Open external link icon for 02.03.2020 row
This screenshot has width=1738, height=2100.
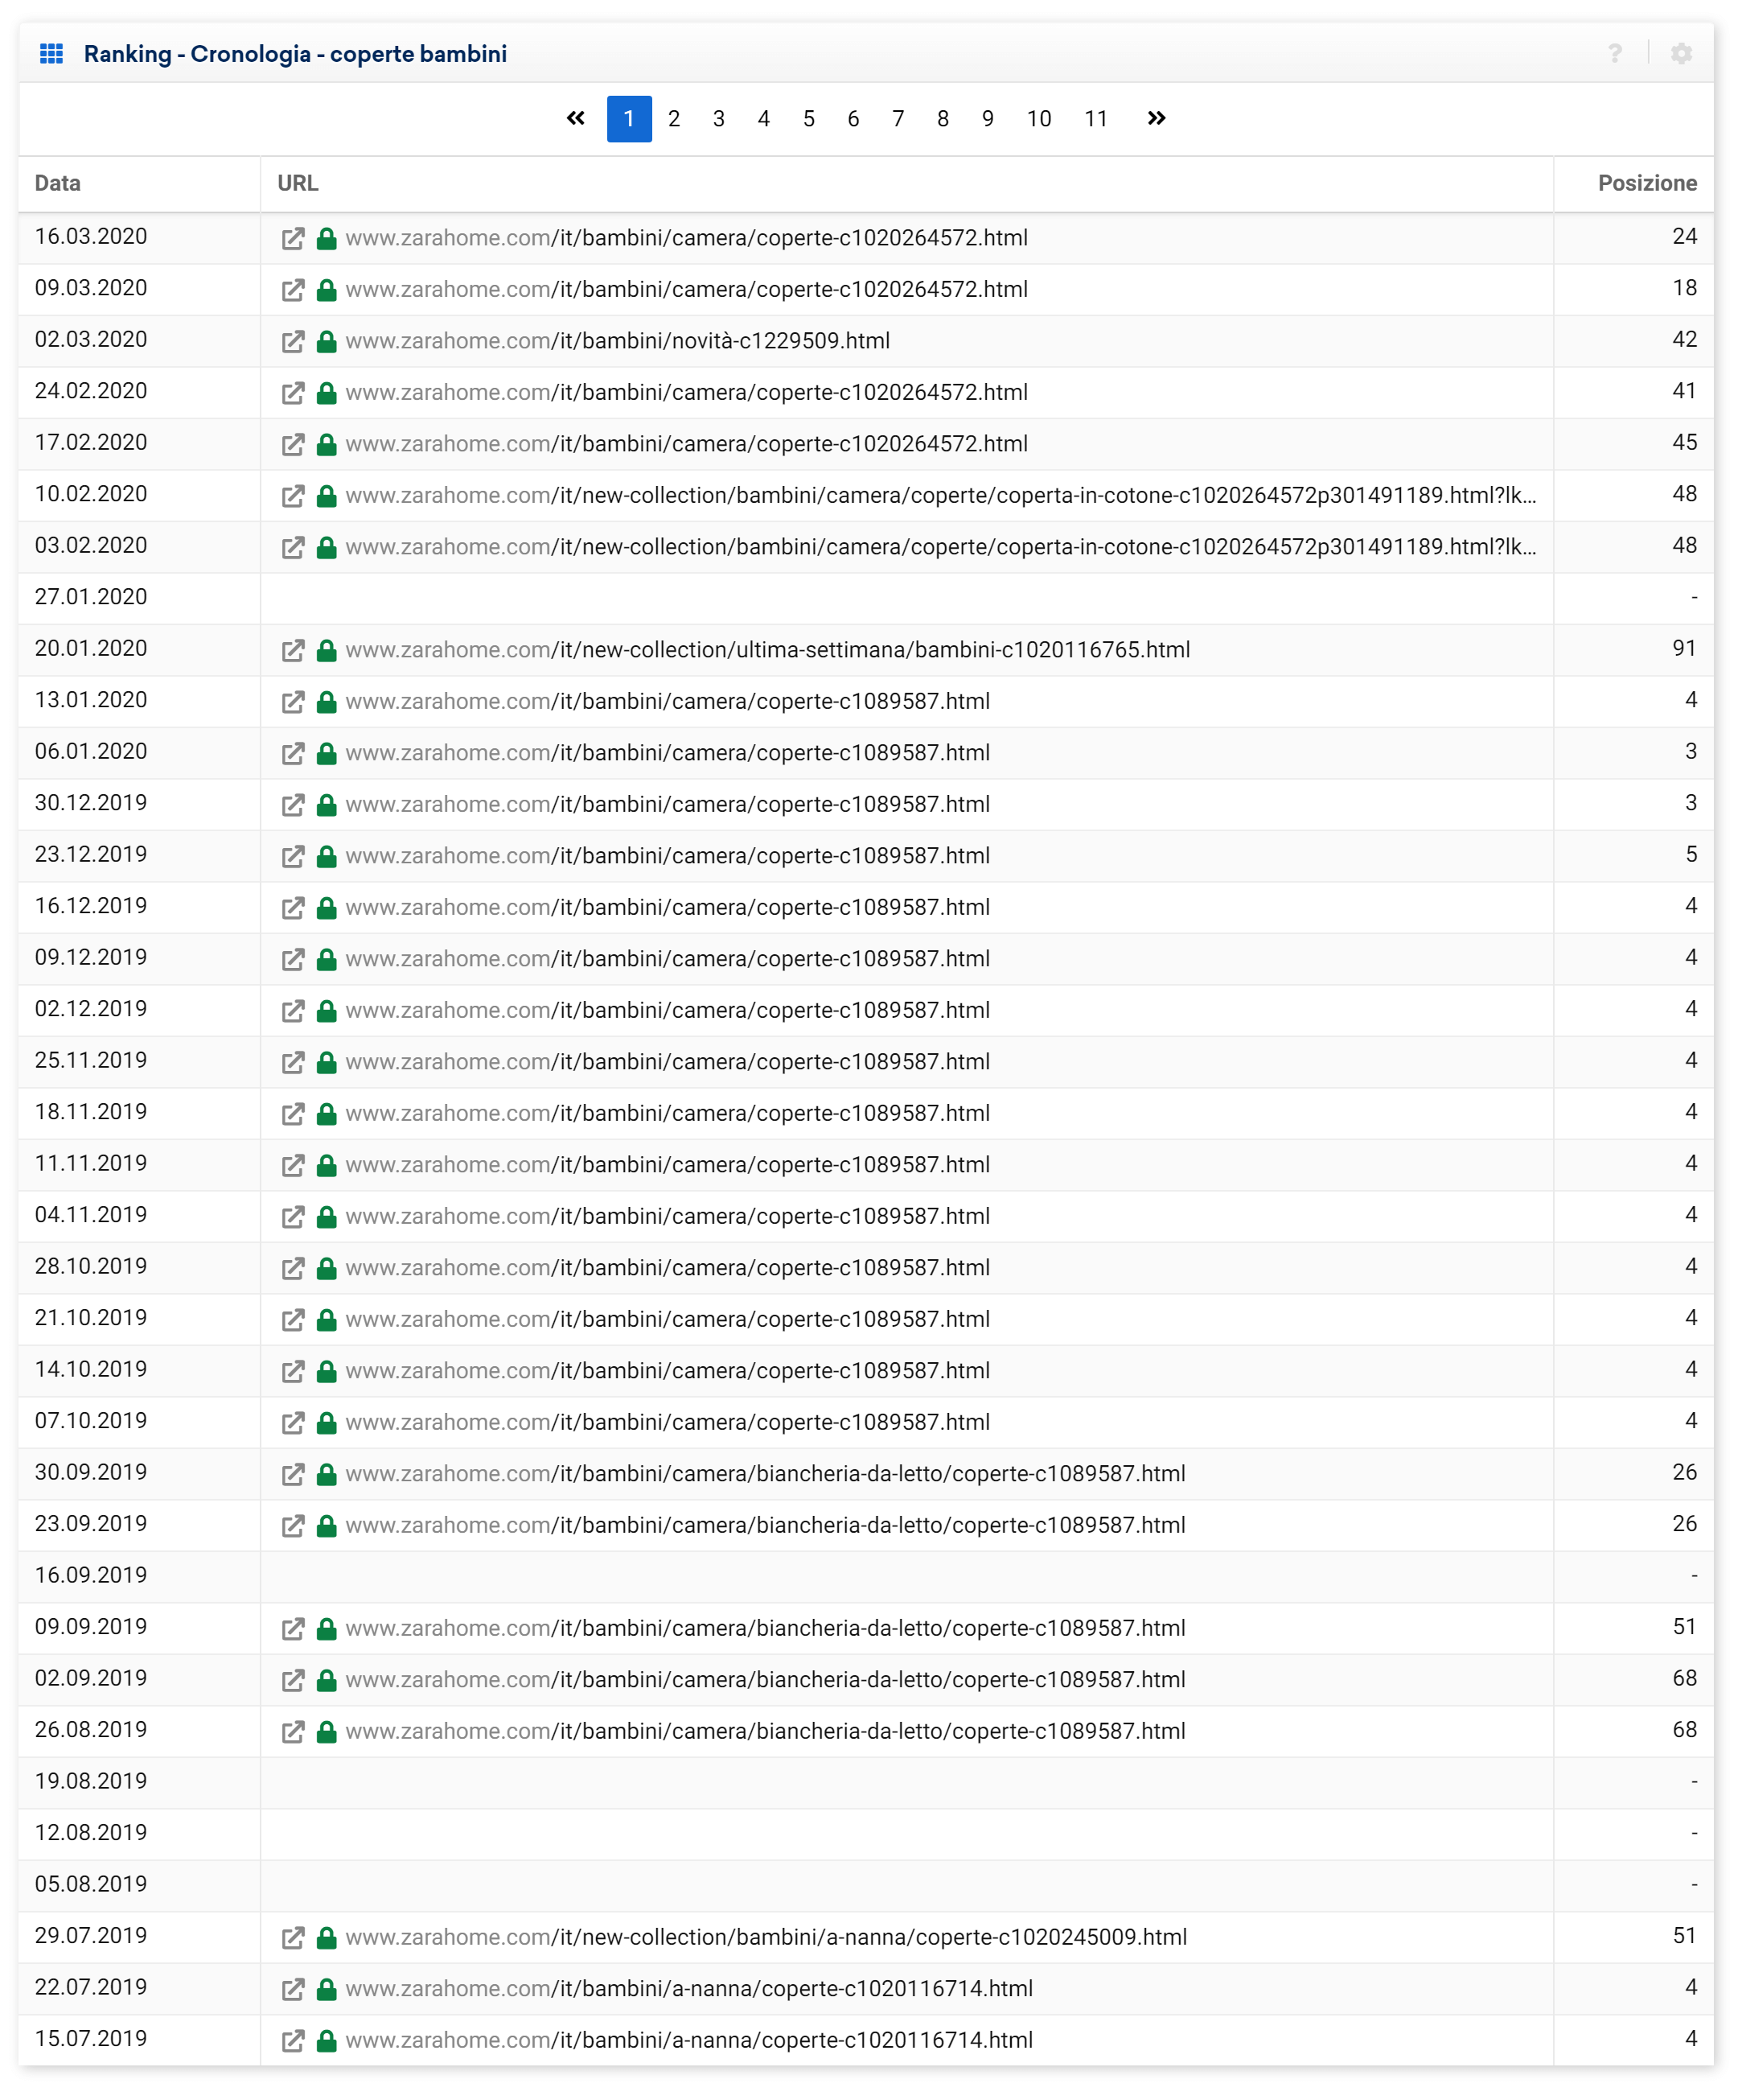[x=293, y=342]
